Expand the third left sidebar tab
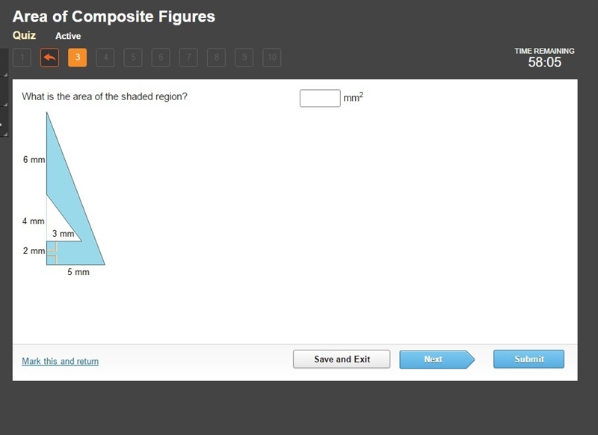Viewport: 598px width, 435px height. coord(4,123)
